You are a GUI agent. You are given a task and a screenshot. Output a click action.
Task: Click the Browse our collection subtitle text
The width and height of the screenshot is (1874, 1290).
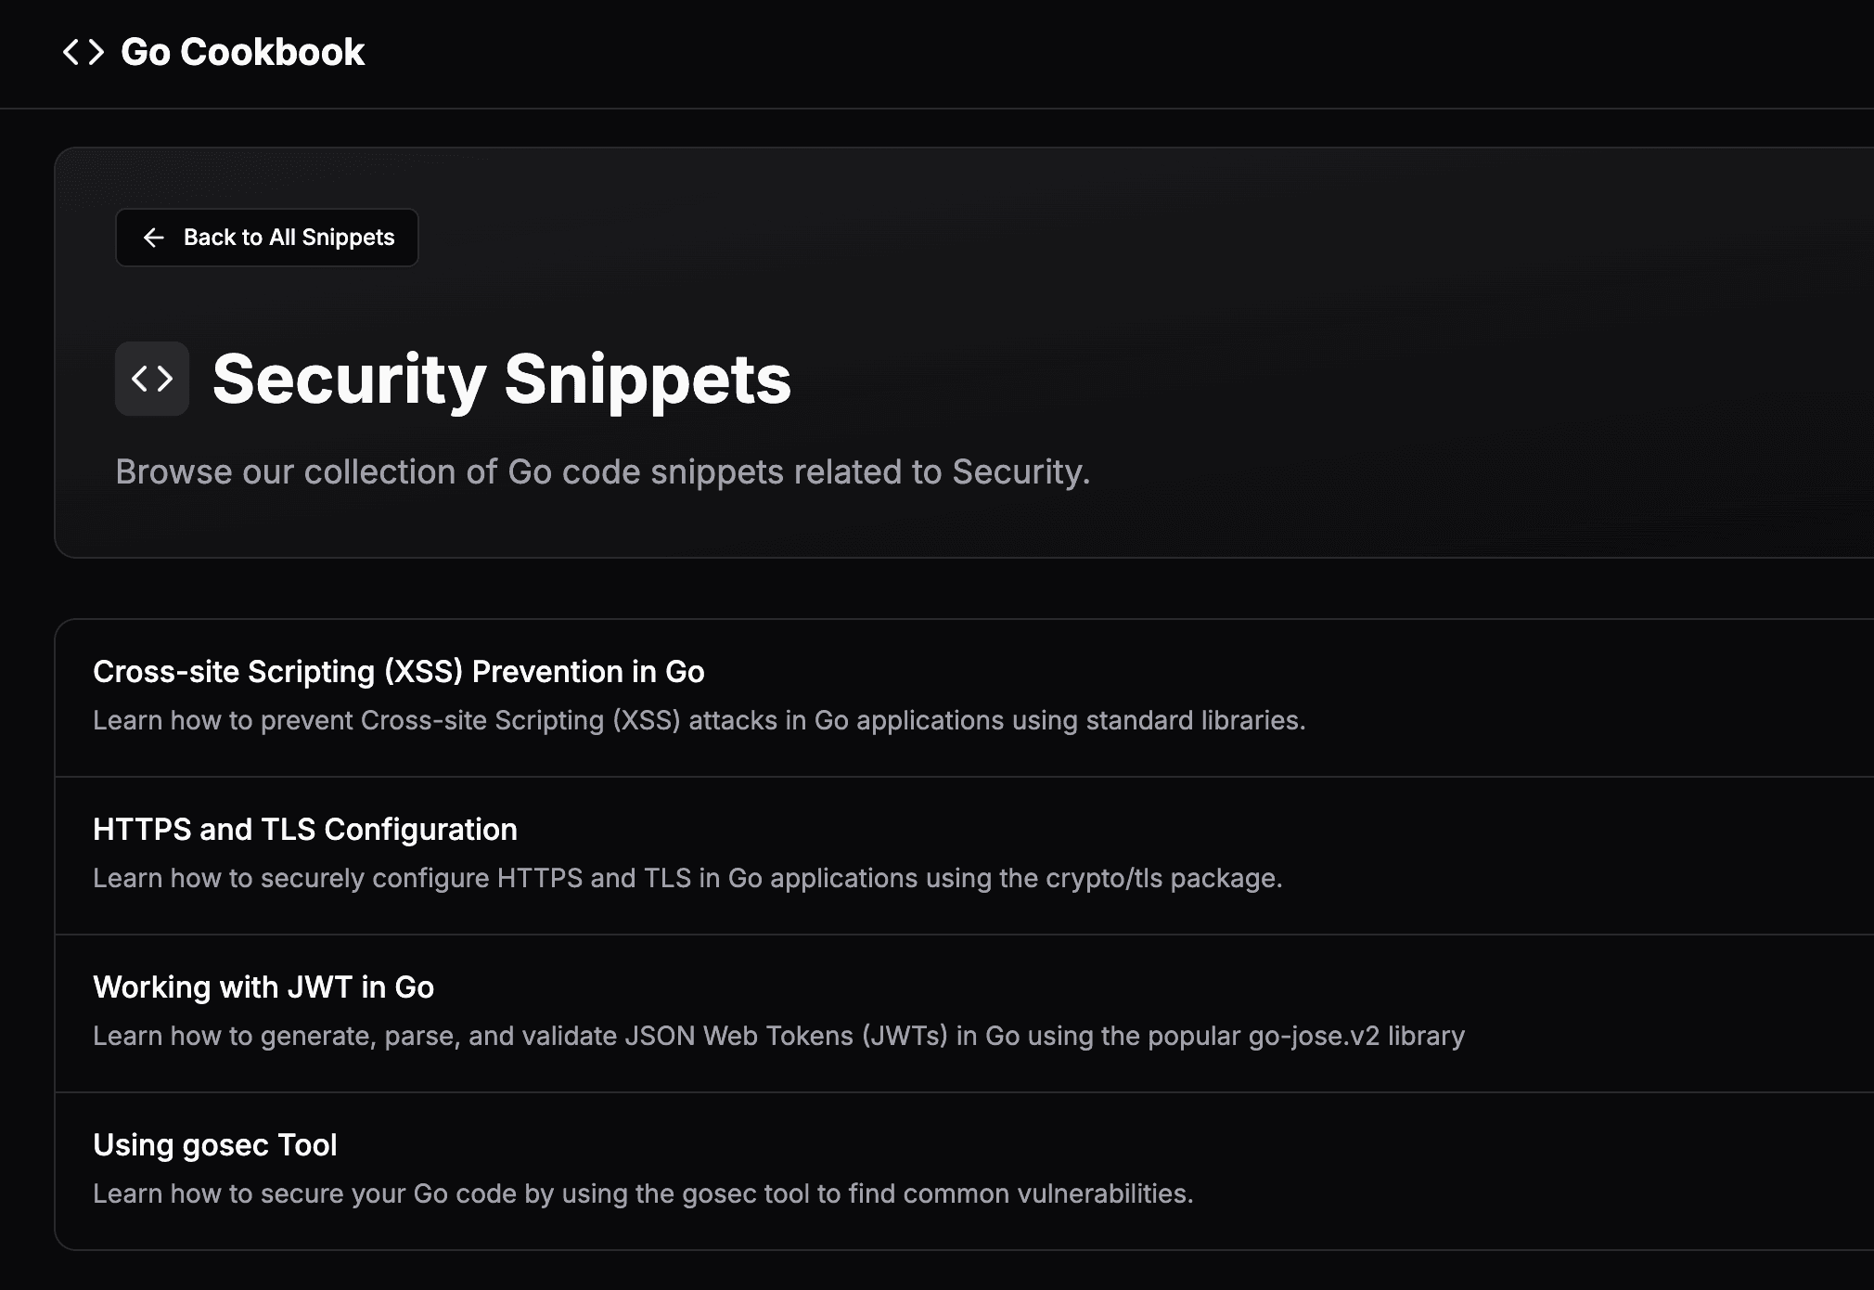tap(603, 471)
